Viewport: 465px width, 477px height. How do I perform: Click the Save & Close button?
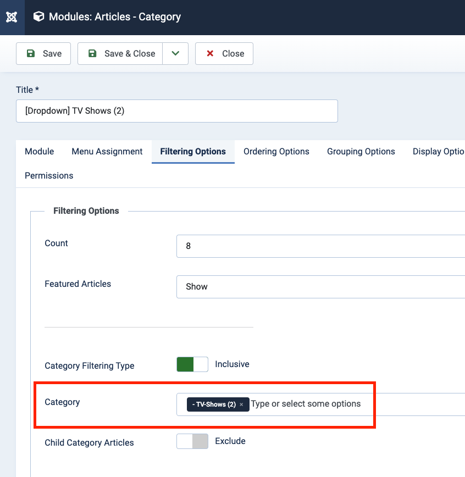pos(120,53)
